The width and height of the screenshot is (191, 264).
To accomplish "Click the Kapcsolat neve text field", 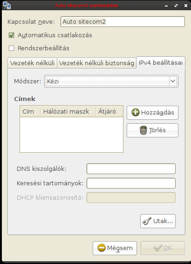I will click(x=123, y=21).
